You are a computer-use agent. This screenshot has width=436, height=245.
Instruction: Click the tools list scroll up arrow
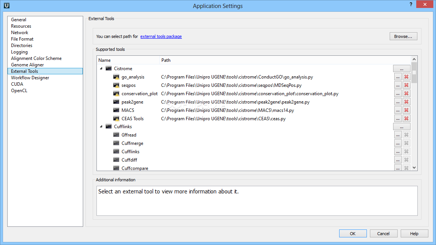(414, 59)
